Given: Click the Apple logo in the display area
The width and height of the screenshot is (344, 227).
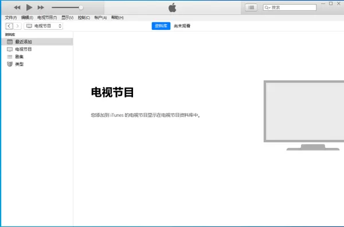Looking at the screenshot, I should (172, 7).
